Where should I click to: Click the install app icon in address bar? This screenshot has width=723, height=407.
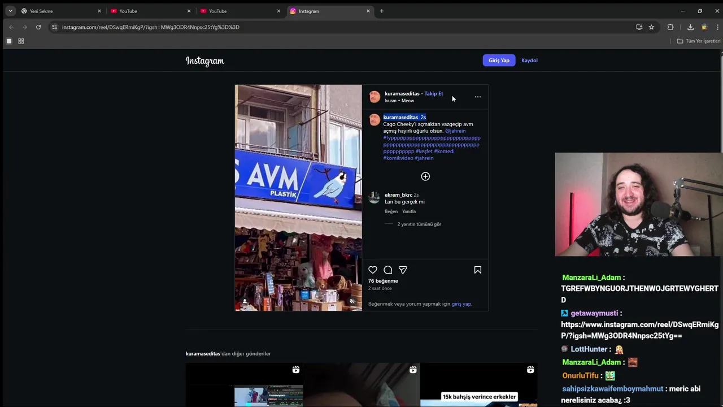coord(639,27)
